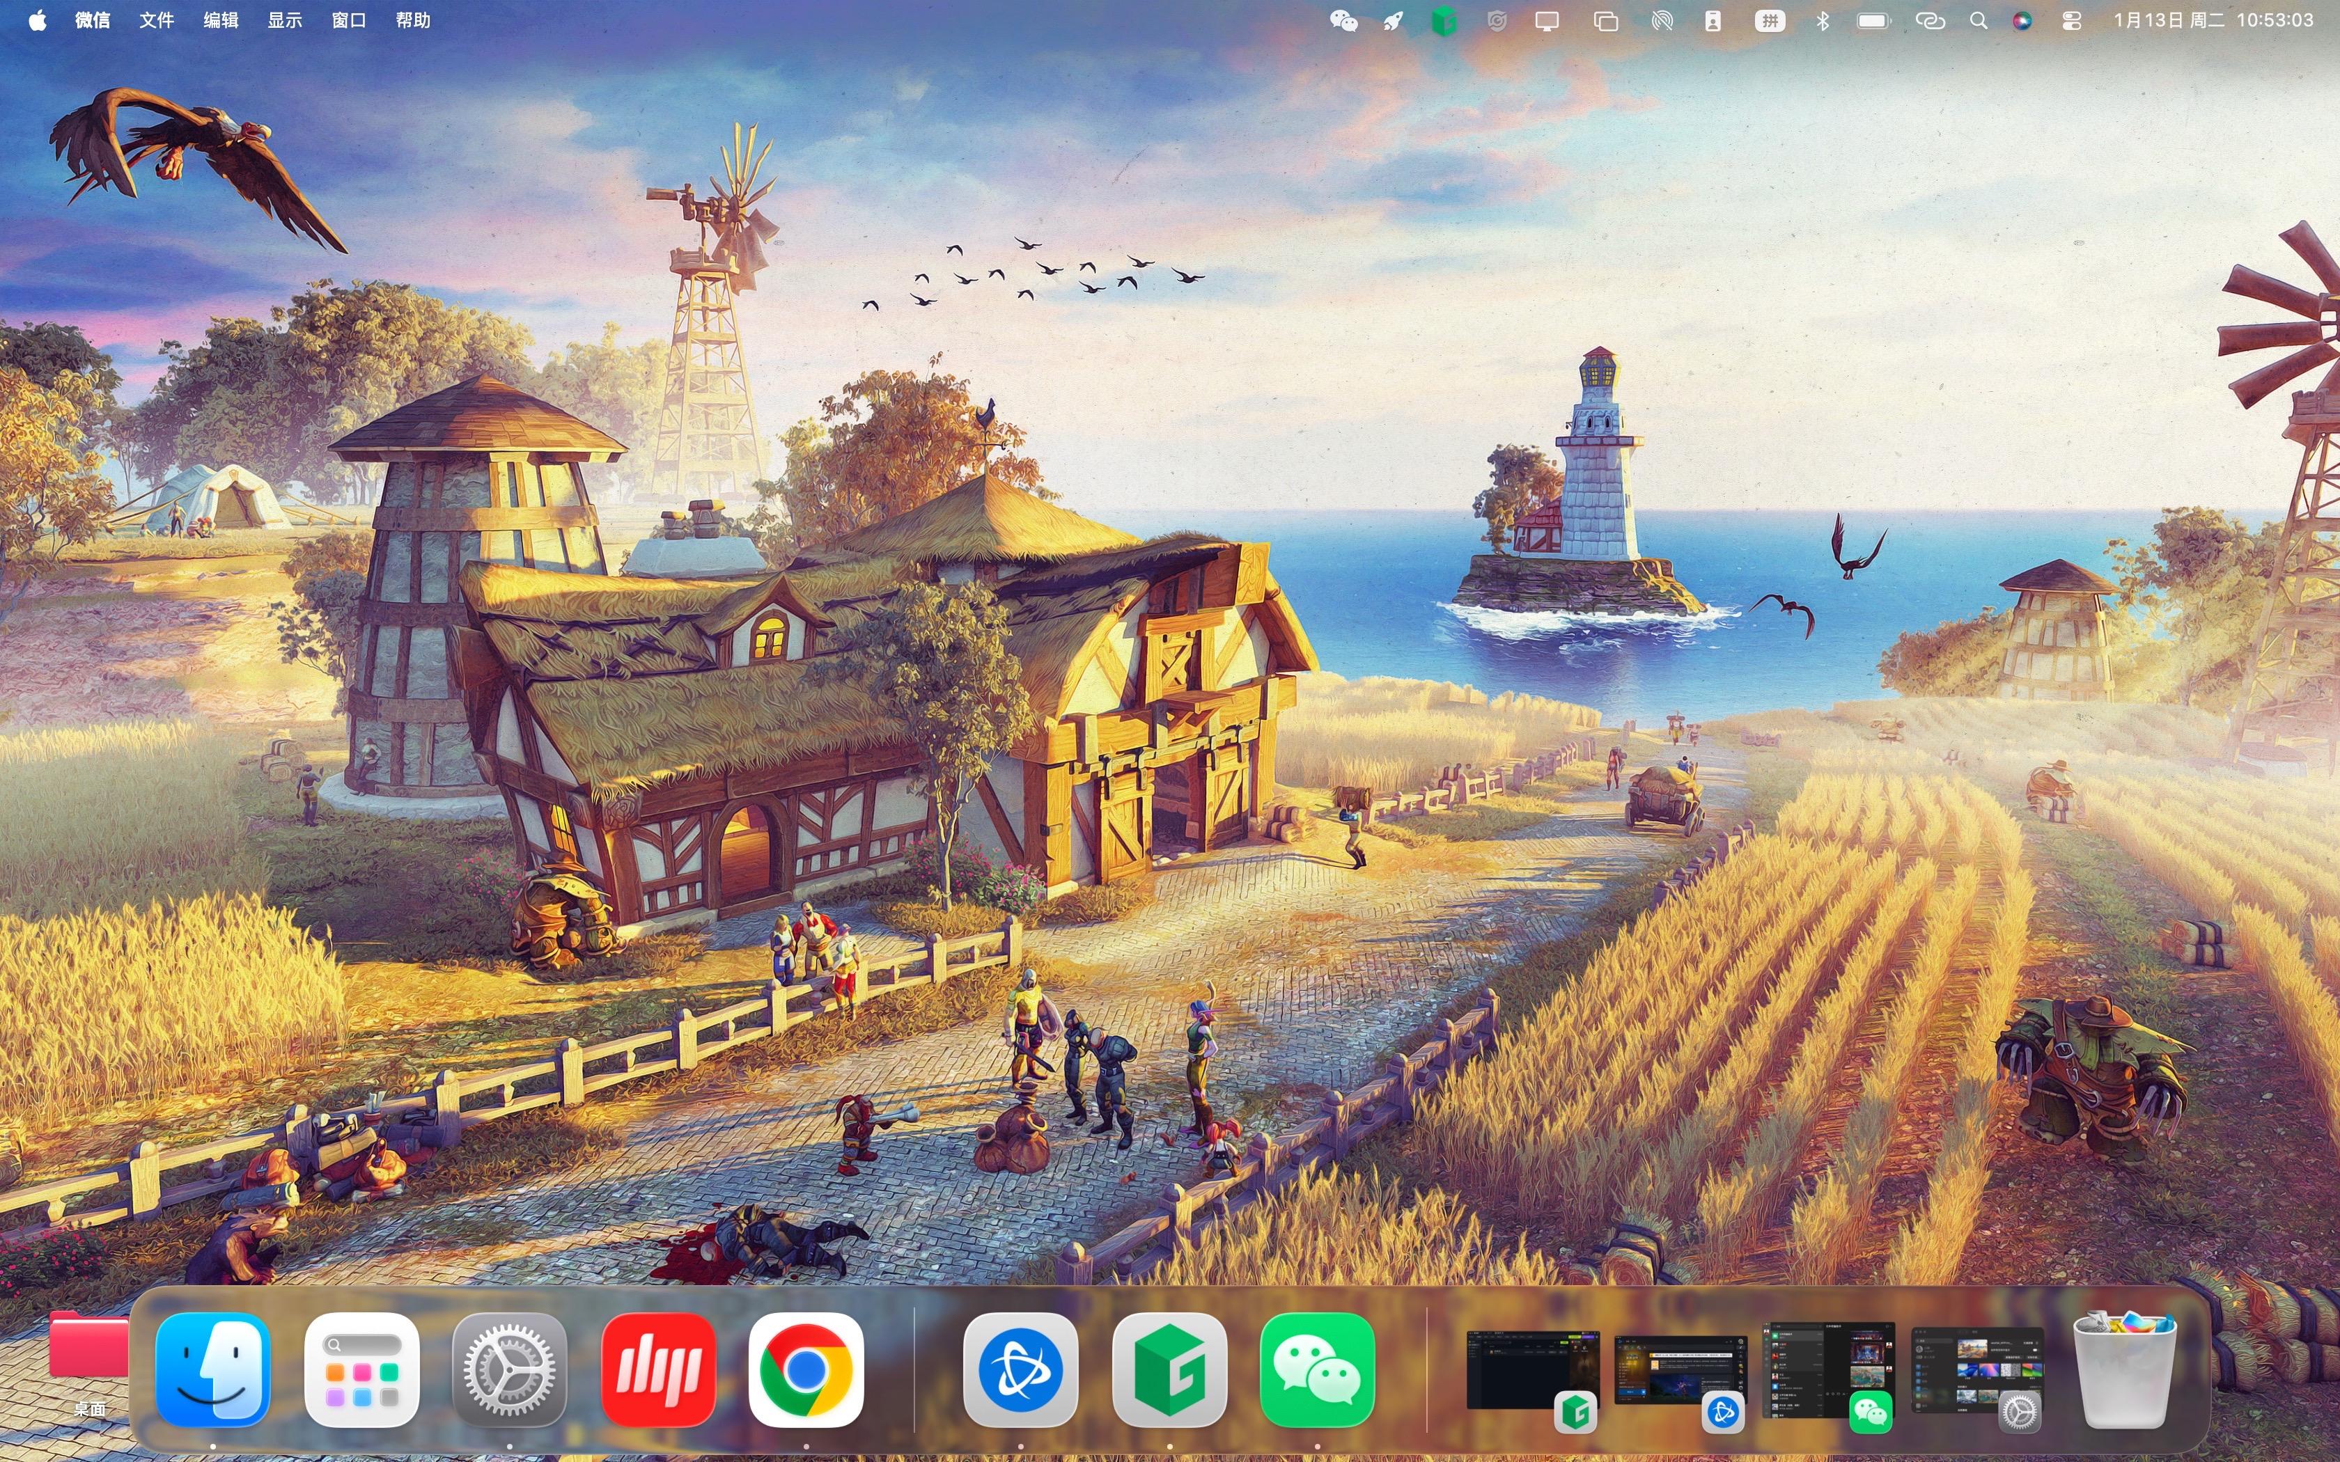Expand the battery status menu

point(1873,20)
